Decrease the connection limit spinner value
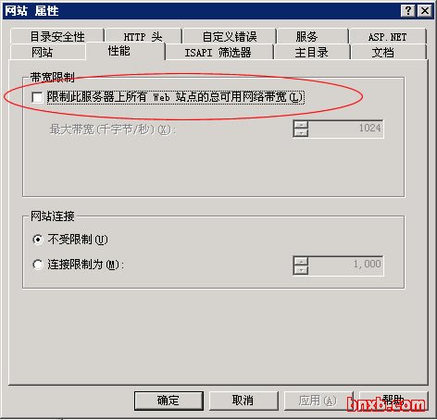The height and width of the screenshot is (420, 437). coord(301,270)
